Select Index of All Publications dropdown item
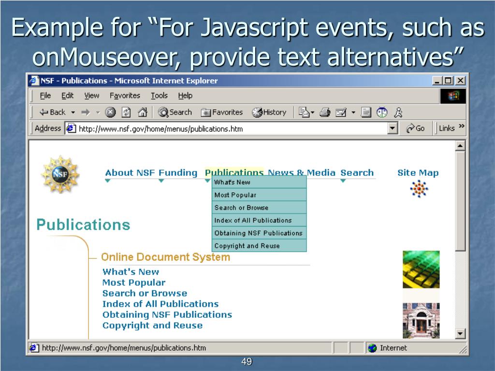Viewport: 495px width, 371px height. click(259, 220)
